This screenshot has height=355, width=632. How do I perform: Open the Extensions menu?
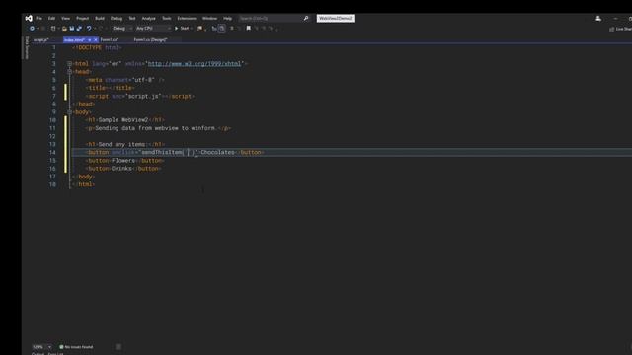pyautogui.click(x=187, y=18)
